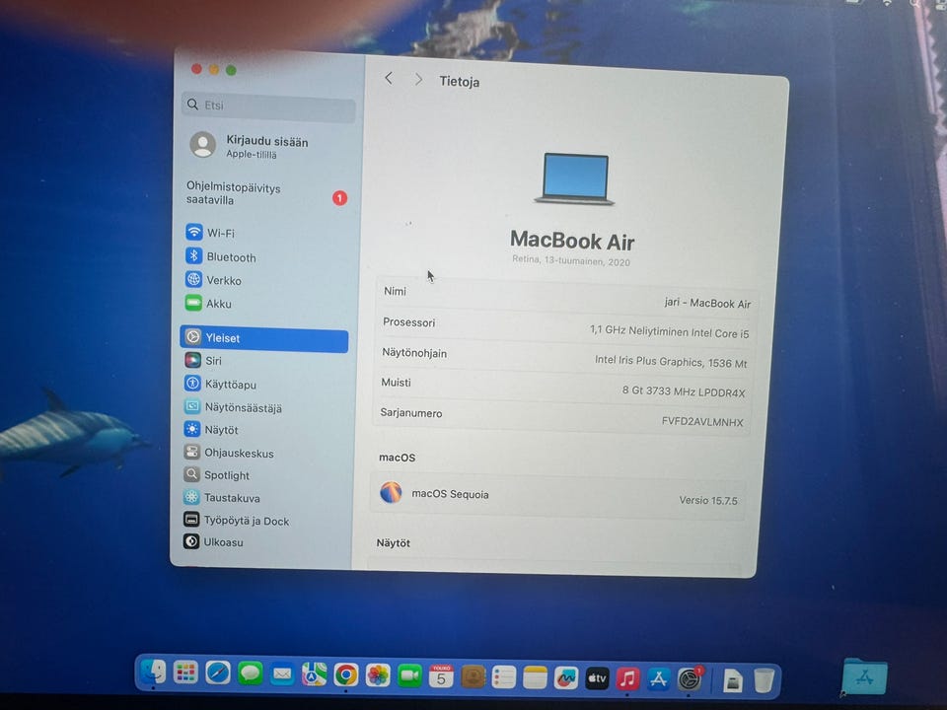Open Launchpad from the Dock

[185, 672]
